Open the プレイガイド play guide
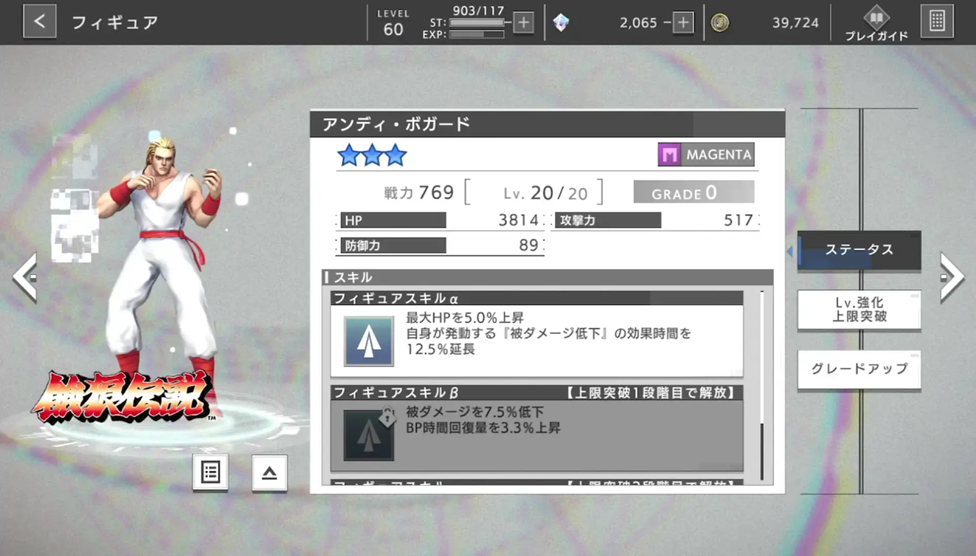 point(876,24)
